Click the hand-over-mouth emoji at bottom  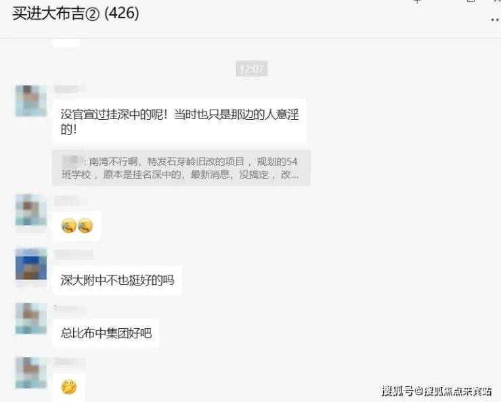coord(68,387)
